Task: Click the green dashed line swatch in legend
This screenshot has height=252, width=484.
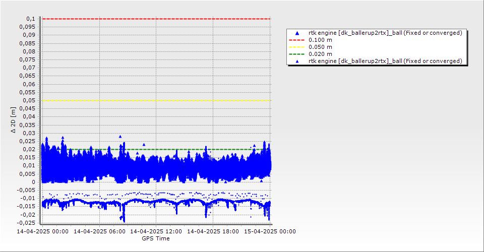Action: coord(296,54)
